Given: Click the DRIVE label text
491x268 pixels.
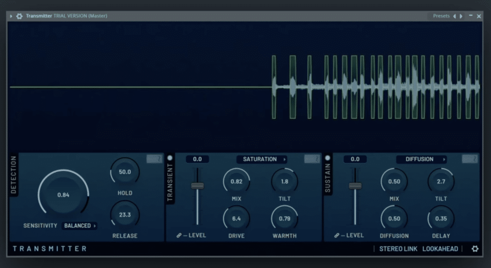Looking at the screenshot, I should [x=236, y=236].
